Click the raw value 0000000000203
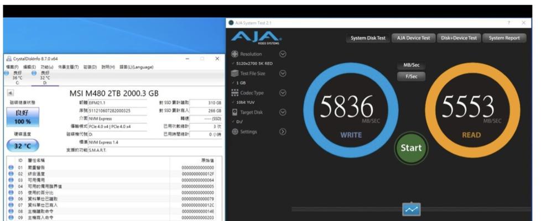541x221 pixels. 197,218
